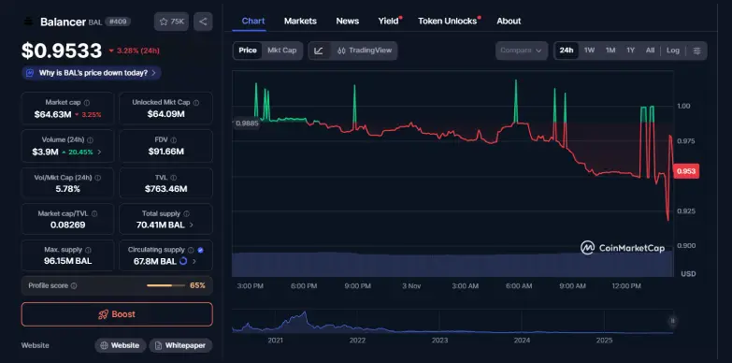732x363 pixels.
Task: Click the Vol/Mkt Cap (24h) info icon
Action: click(98, 178)
